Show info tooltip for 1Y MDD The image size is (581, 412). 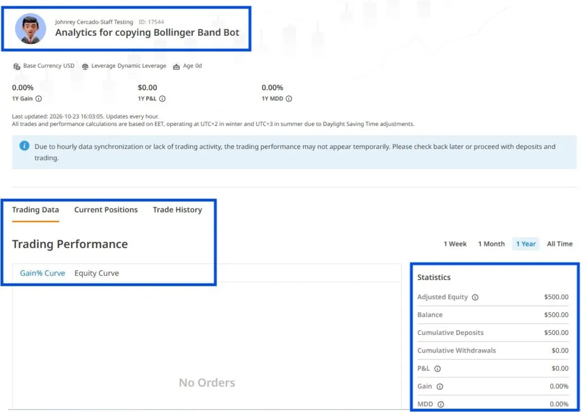pyautogui.click(x=289, y=99)
